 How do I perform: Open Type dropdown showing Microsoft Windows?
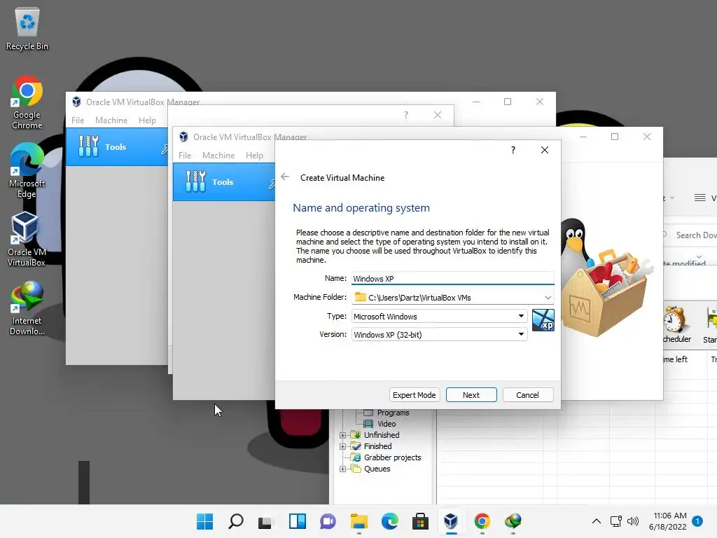click(x=440, y=316)
